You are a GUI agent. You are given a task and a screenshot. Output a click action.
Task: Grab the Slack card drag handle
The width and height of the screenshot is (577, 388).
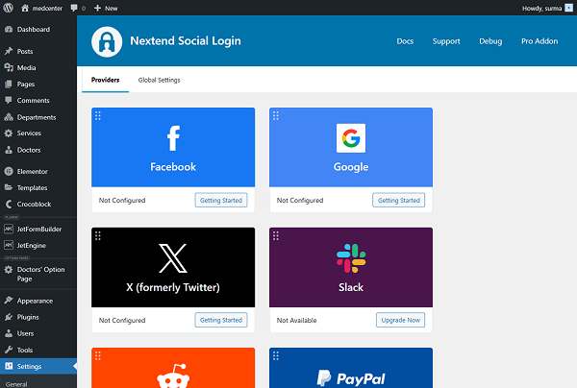tap(276, 235)
